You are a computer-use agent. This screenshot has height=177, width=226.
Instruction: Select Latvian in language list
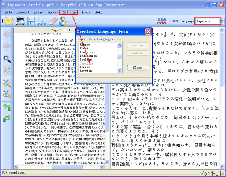[98, 71]
